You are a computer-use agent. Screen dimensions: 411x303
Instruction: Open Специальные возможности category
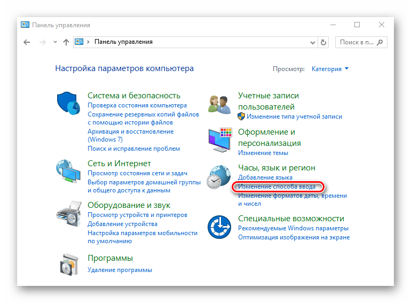coord(291,219)
